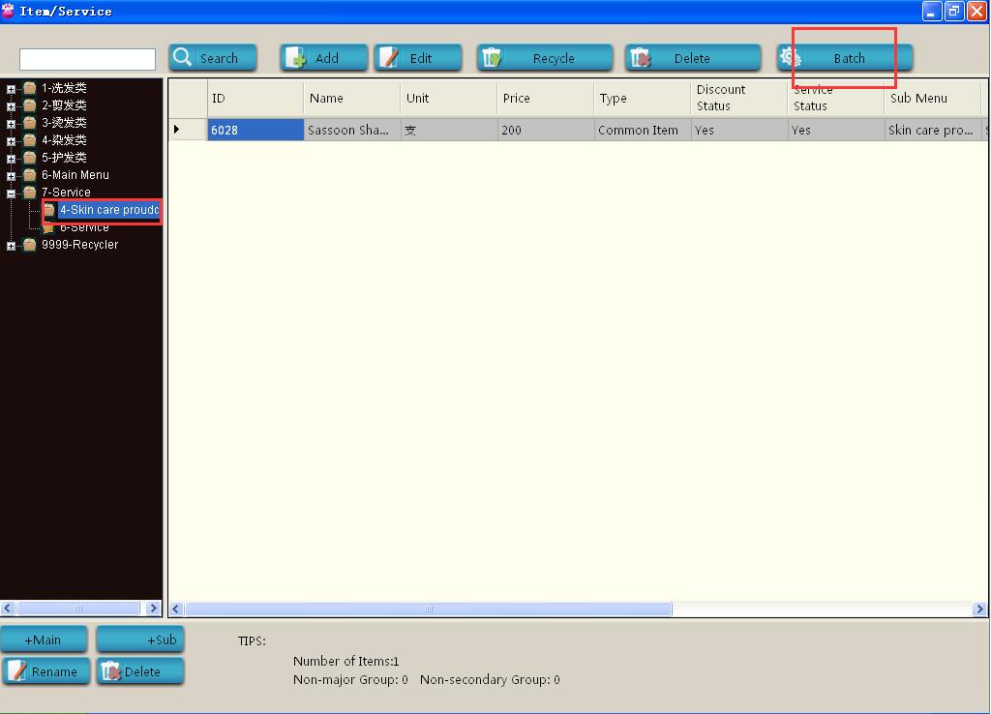Click the unit cell 支

coord(449,130)
